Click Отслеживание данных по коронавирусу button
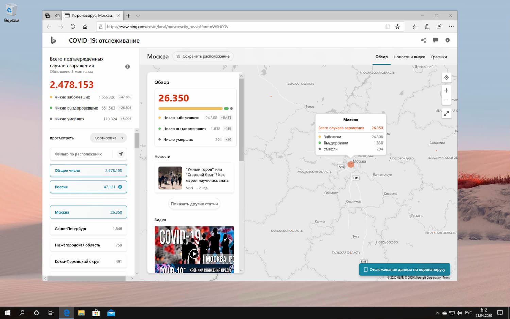The width and height of the screenshot is (510, 319). point(405,270)
